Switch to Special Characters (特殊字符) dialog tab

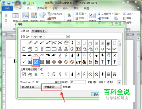[x=39, y=31]
